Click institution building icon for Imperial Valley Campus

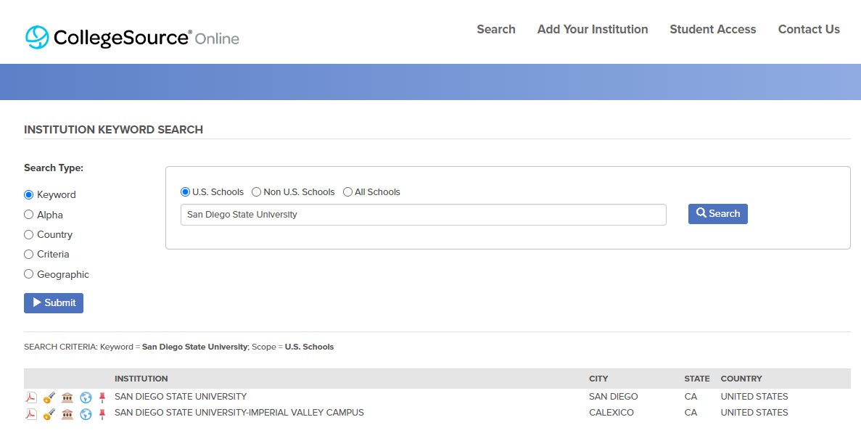tap(67, 413)
